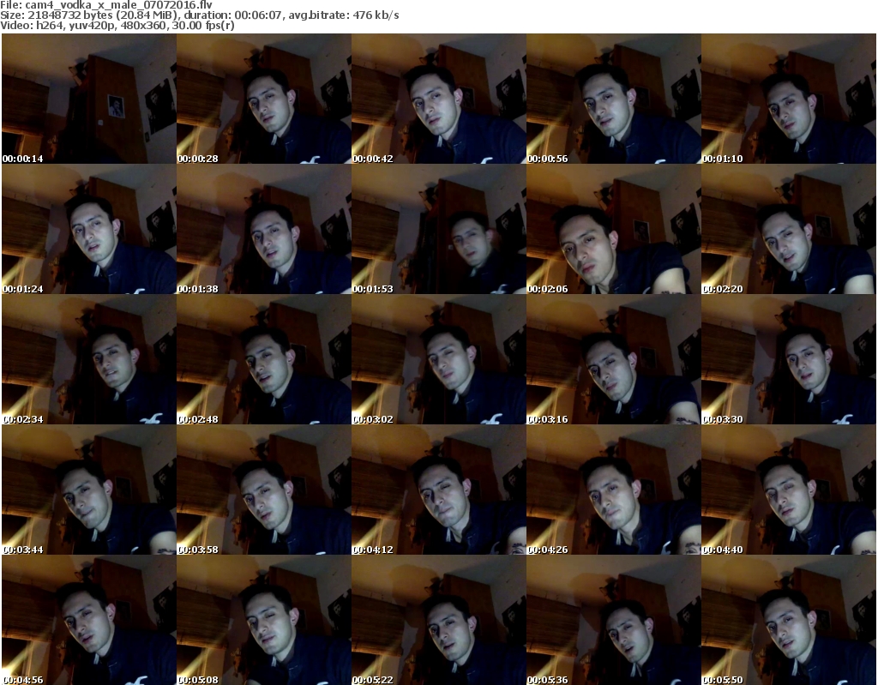Image resolution: width=878 pixels, height=685 pixels.
Task: Choose the preview frame 00:04:26
Action: point(614,490)
